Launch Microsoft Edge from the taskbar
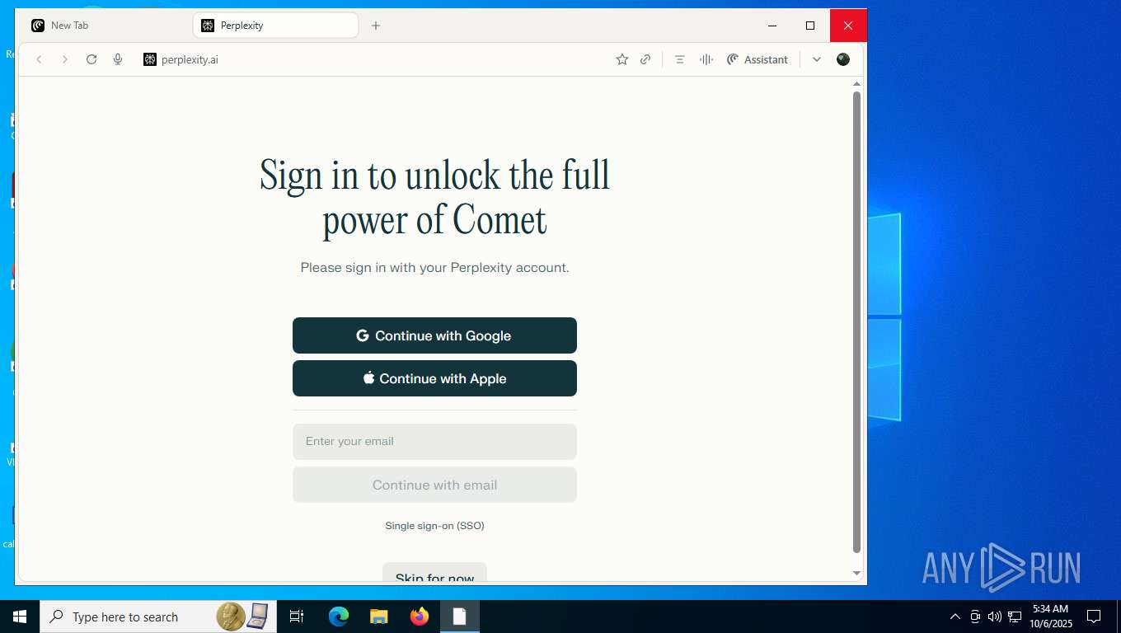This screenshot has width=1121, height=633. coord(338,617)
